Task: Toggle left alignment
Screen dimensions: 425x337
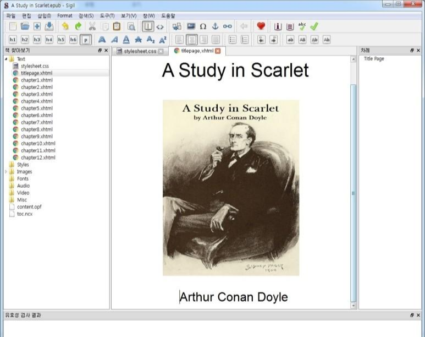Action: [179, 40]
